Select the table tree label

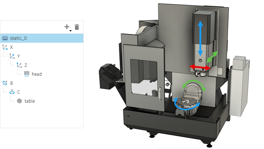pyautogui.click(x=30, y=101)
